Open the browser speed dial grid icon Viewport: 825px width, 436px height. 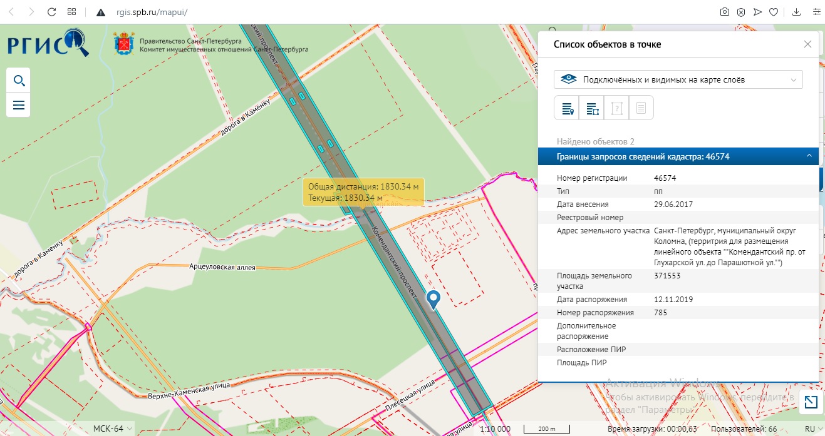71,12
